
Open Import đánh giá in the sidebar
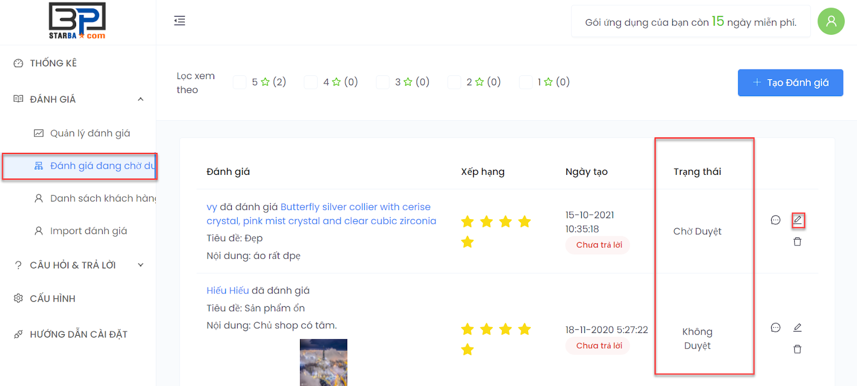point(88,231)
